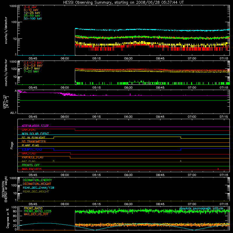Click the 05:45 time tick under decimation panel
Screen dimensions: 233x233
33,204
